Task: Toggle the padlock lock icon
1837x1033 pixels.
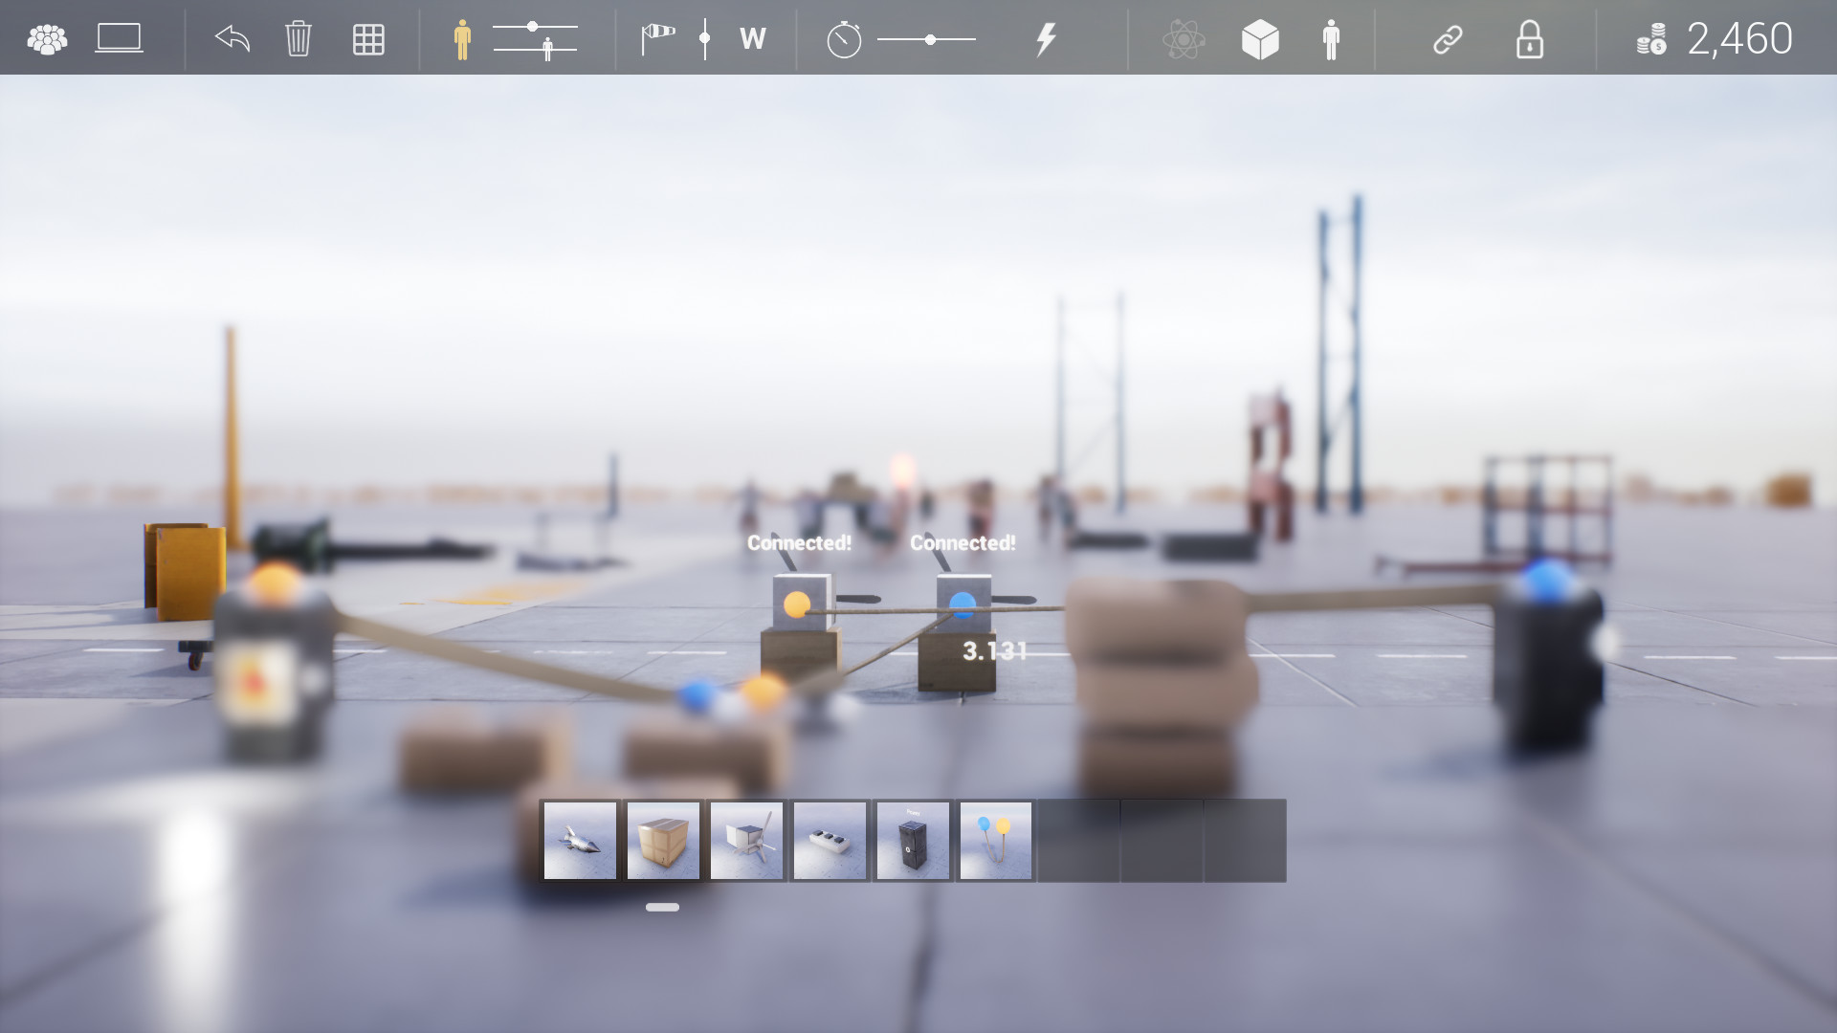Action: click(x=1529, y=40)
